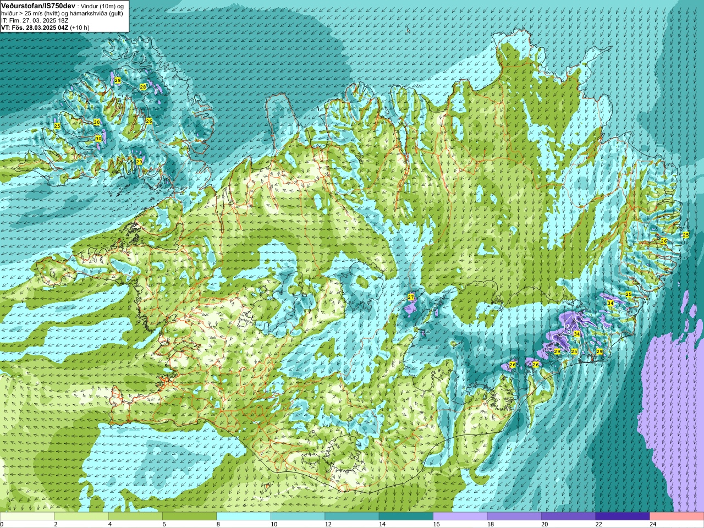Select the light teal 10–12 legend swatch
The image size is (704, 528).
pyautogui.click(x=298, y=516)
